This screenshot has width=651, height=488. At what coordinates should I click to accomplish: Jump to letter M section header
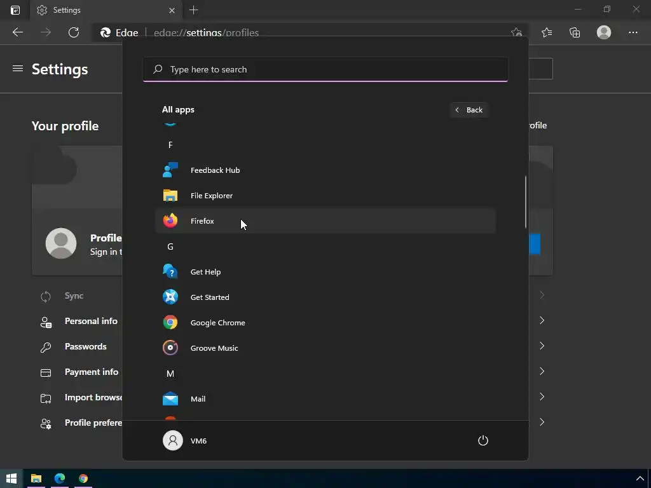pyautogui.click(x=170, y=374)
